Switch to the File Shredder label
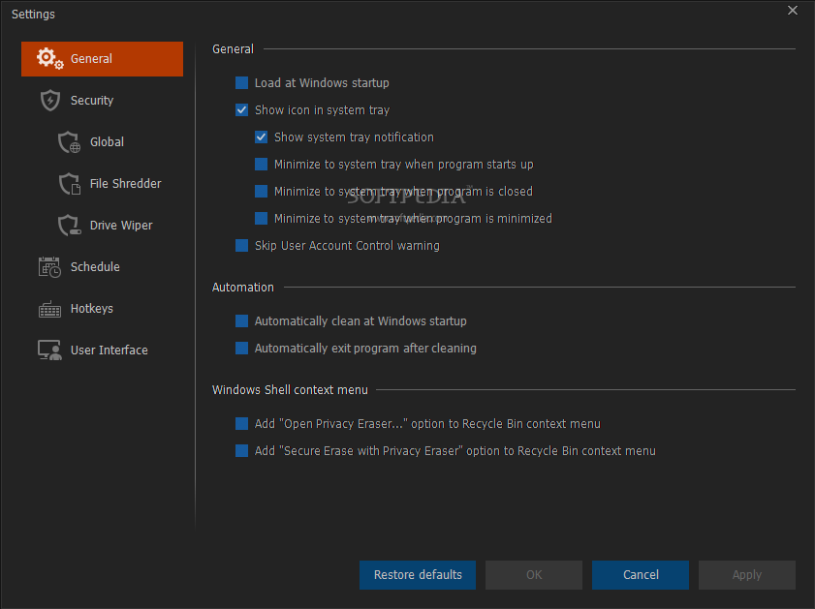 pos(125,183)
